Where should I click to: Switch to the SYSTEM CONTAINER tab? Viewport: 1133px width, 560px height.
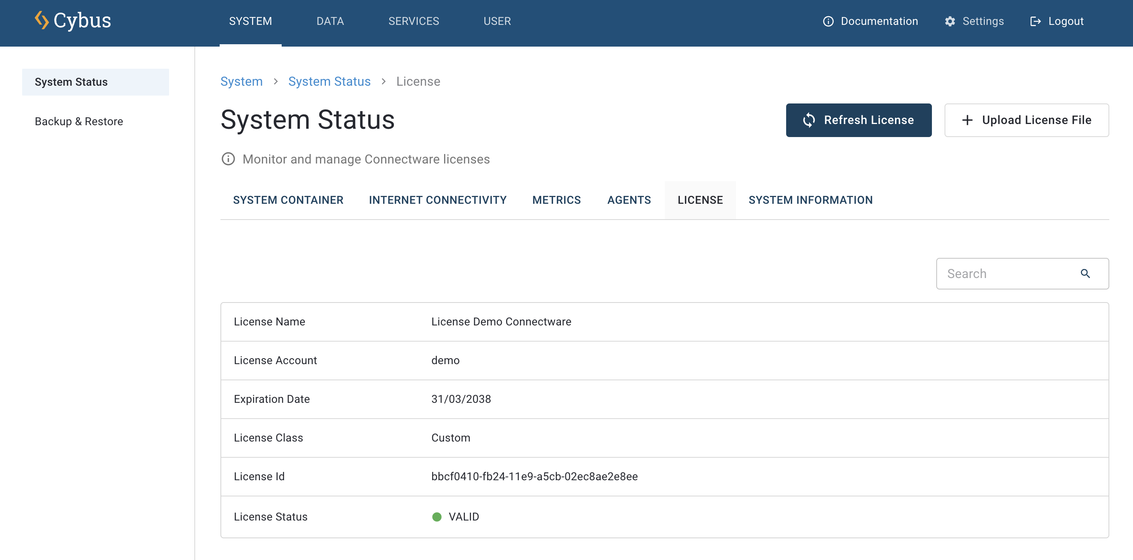288,200
